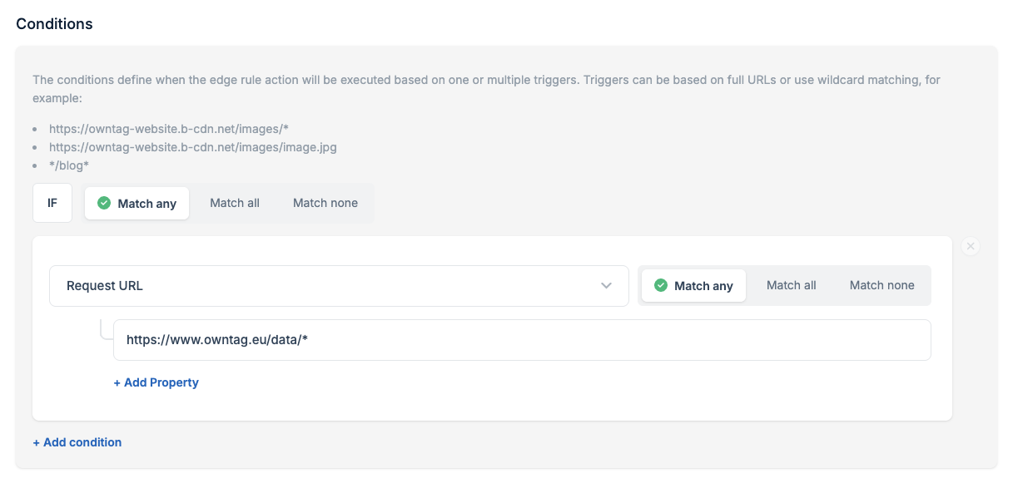Remove the Request URL condition with X icon
Screen dimensions: 1013x483
971,246
